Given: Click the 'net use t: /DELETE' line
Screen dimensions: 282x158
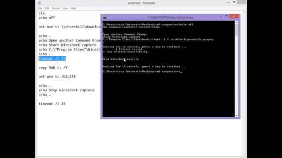Looking at the screenshot, I should [57, 77].
